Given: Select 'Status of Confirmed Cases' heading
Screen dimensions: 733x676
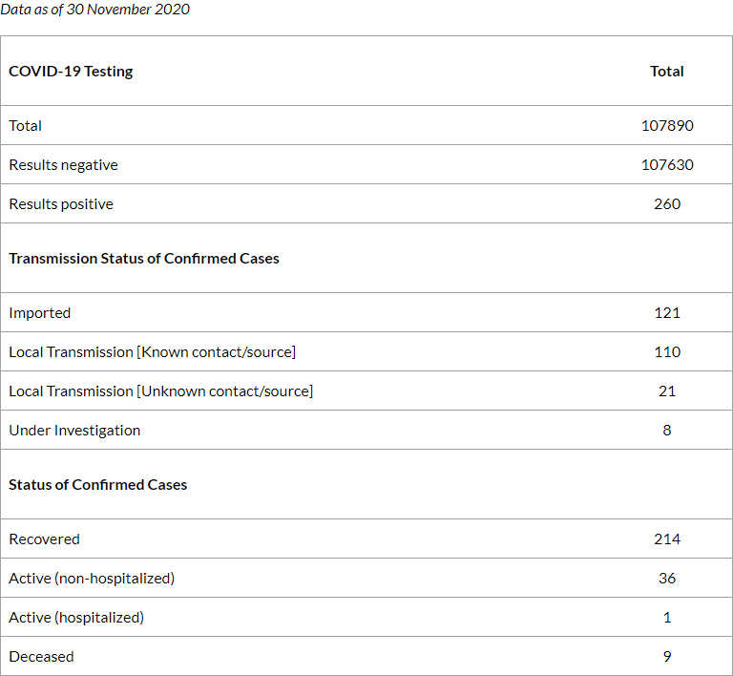Looking at the screenshot, I should 97,485.
